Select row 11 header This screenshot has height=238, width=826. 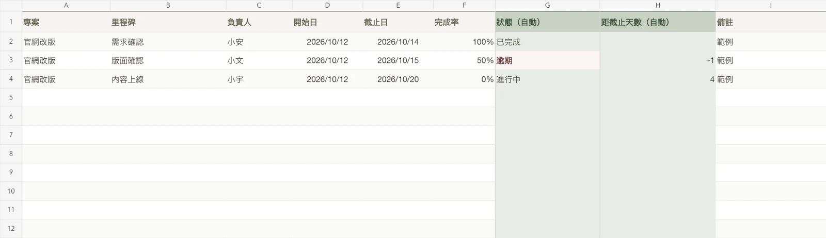(x=11, y=210)
